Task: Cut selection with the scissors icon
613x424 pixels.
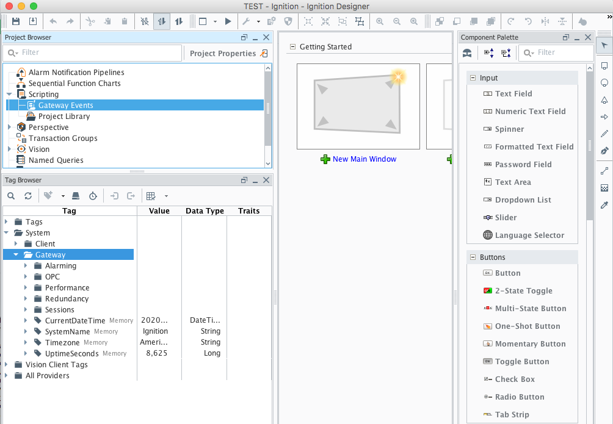Action: (90, 21)
